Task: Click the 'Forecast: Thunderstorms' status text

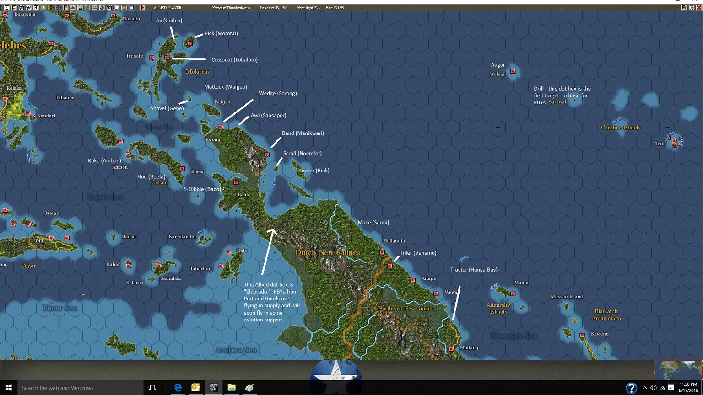Action: tap(231, 8)
